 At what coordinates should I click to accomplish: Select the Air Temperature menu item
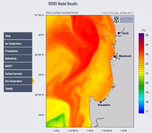pyautogui.click(x=18, y=44)
